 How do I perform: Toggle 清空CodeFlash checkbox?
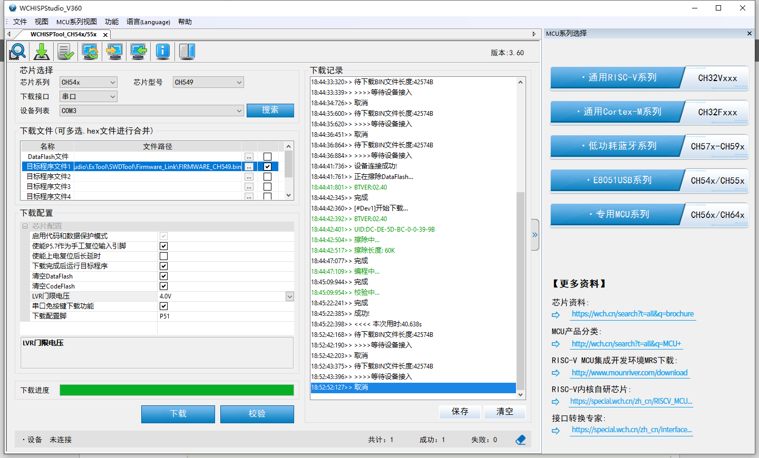163,286
